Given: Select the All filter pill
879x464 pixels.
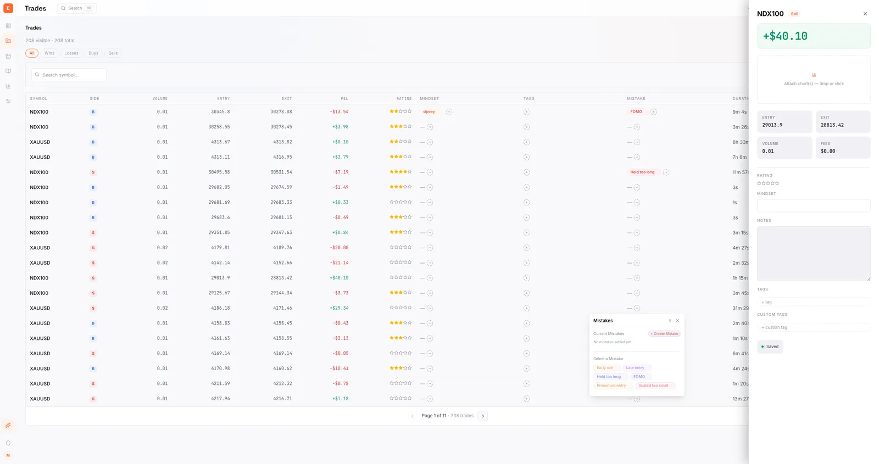Looking at the screenshot, I should (32, 53).
